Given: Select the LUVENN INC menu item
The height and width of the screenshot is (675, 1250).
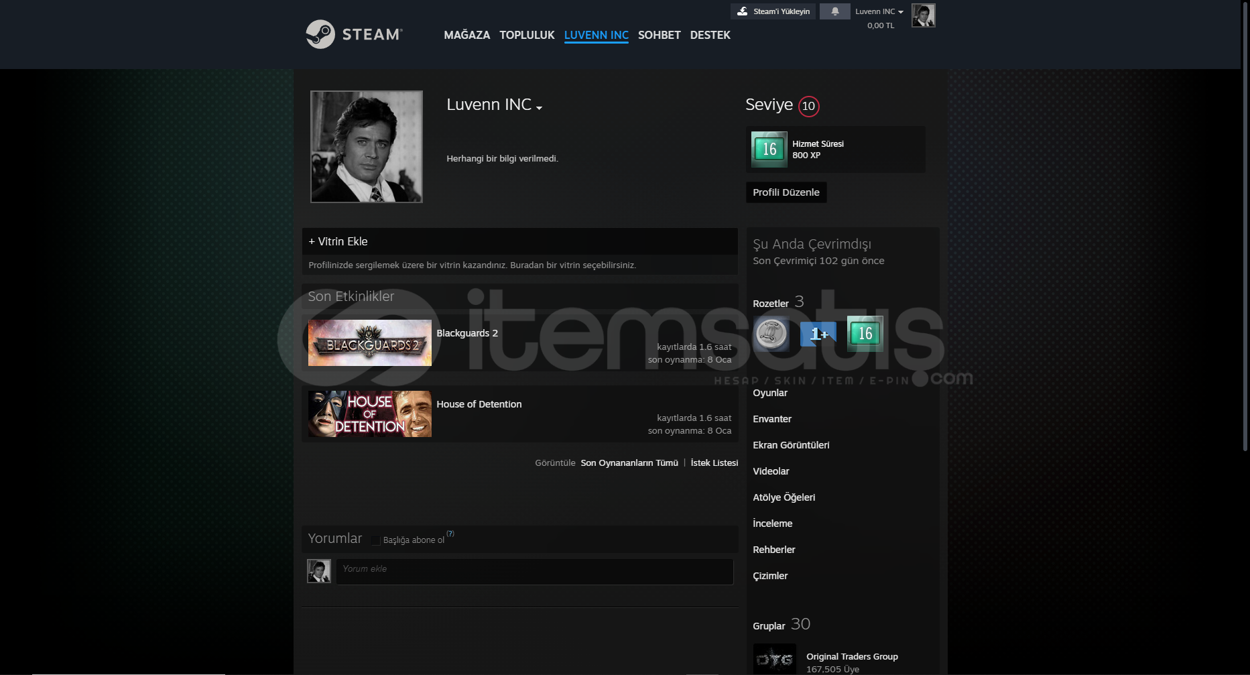Looking at the screenshot, I should coord(597,35).
